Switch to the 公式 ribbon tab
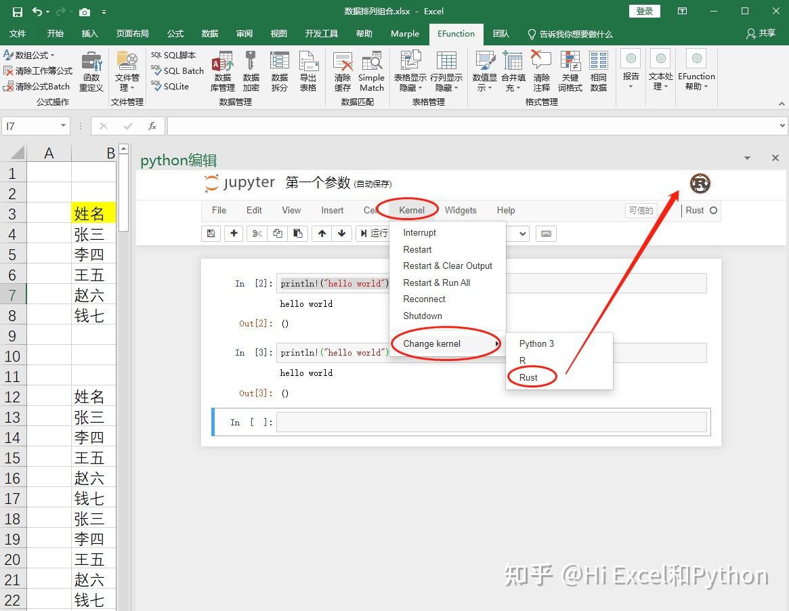 pos(175,34)
